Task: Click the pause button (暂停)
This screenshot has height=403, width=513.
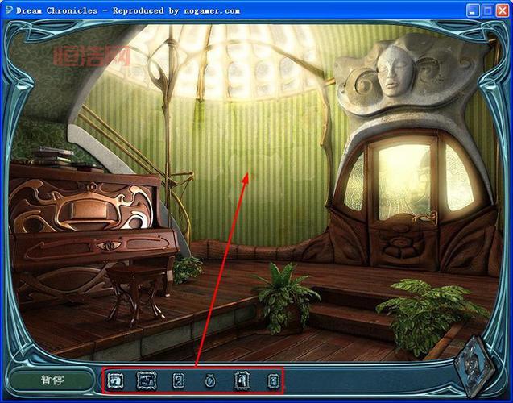Action: [x=52, y=379]
